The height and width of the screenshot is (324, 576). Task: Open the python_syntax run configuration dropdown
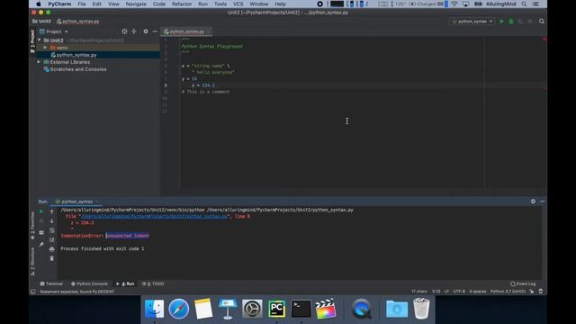(x=472, y=22)
